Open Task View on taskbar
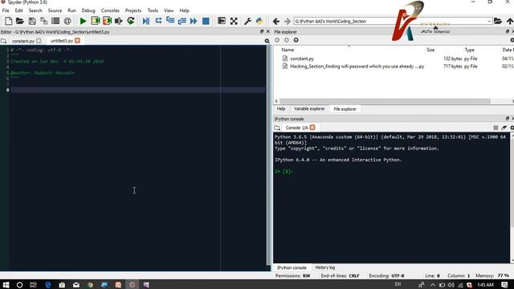Image resolution: width=514 pixels, height=289 pixels. pyautogui.click(x=33, y=285)
